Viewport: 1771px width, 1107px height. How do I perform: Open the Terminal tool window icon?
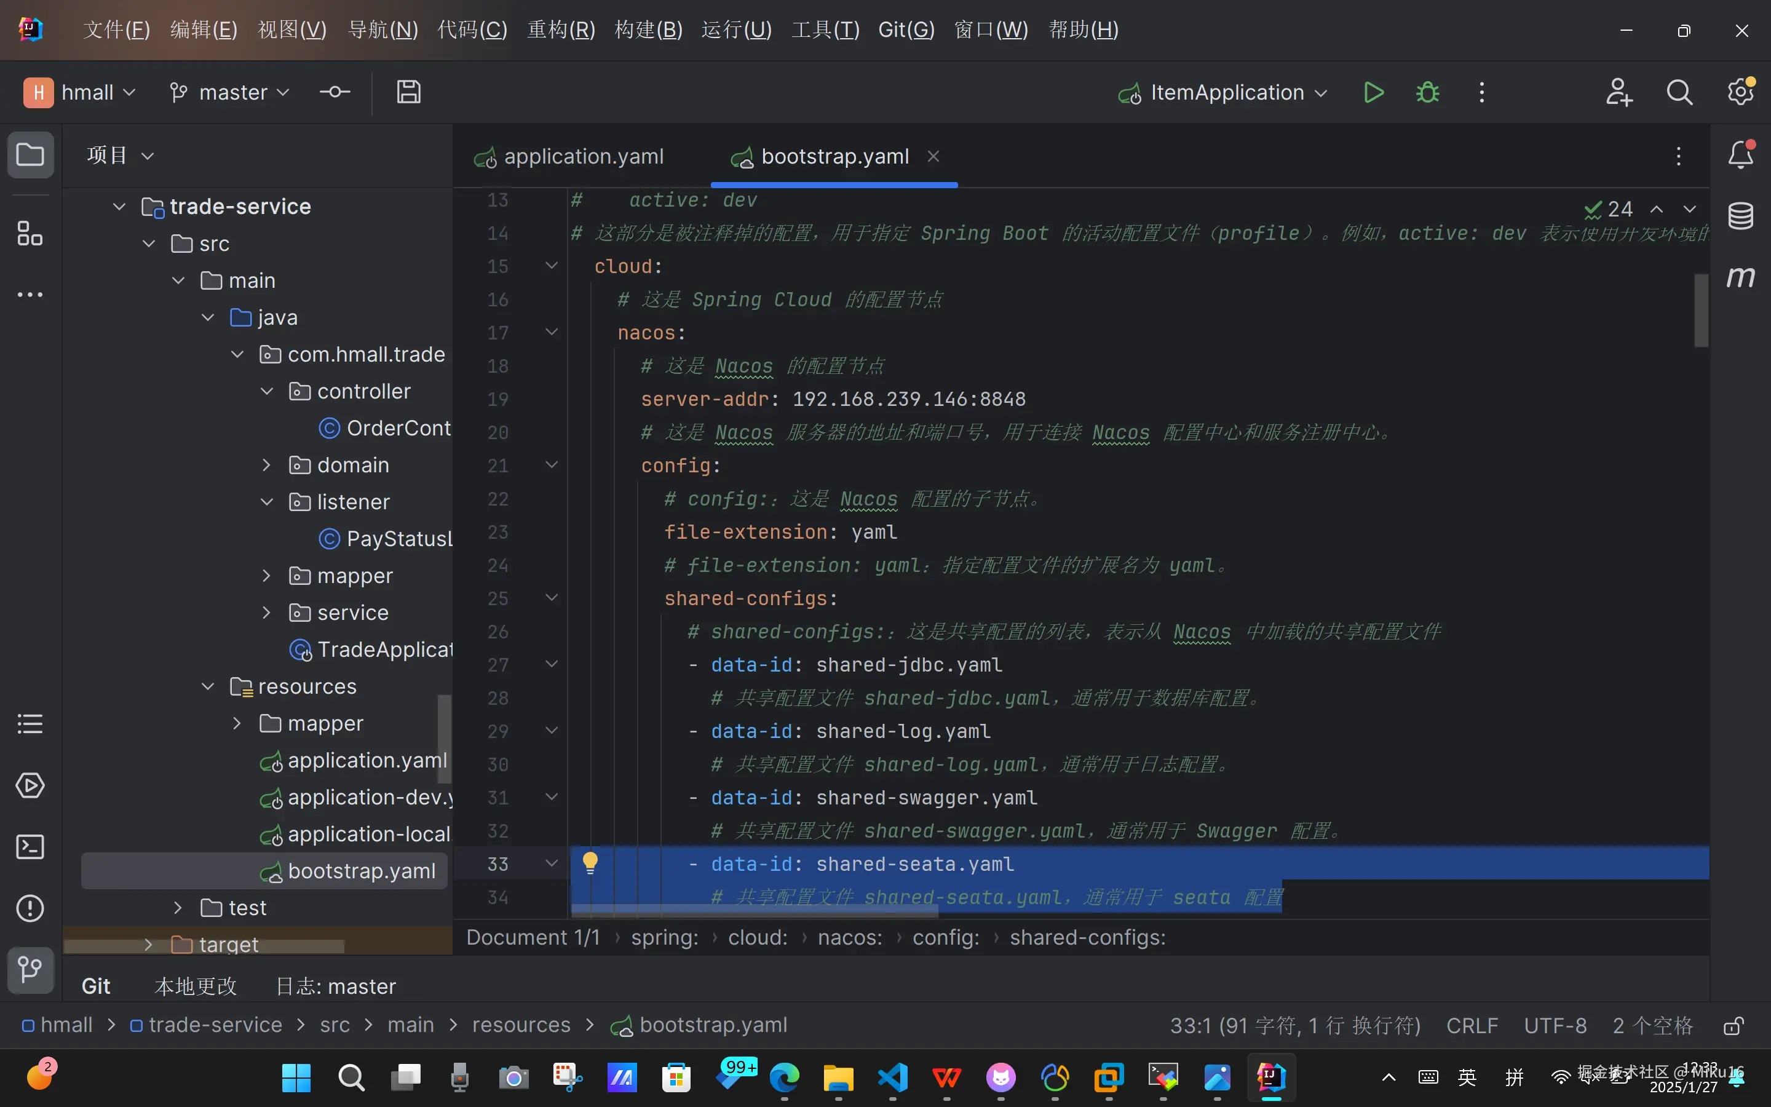[x=30, y=847]
